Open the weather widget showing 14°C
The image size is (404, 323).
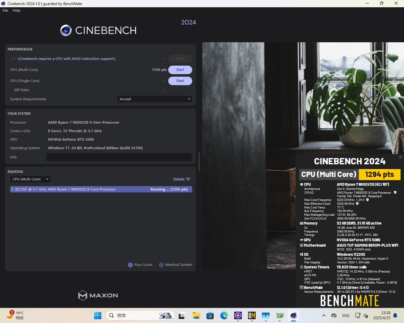click(15, 315)
